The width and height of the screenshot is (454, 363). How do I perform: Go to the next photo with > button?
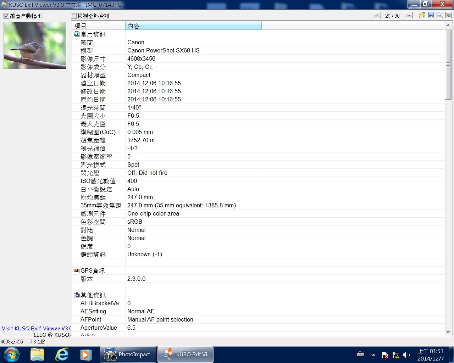pyautogui.click(x=409, y=15)
